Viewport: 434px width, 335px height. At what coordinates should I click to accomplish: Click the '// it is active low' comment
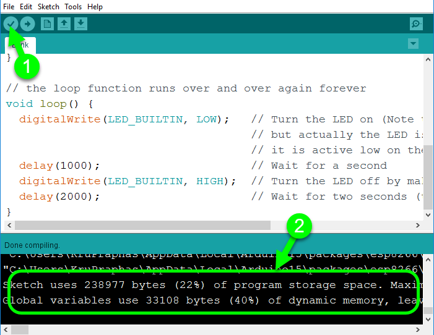tap(337, 150)
